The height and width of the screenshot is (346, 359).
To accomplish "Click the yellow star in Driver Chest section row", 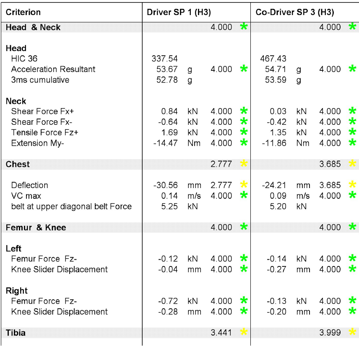I will click(244, 164).
